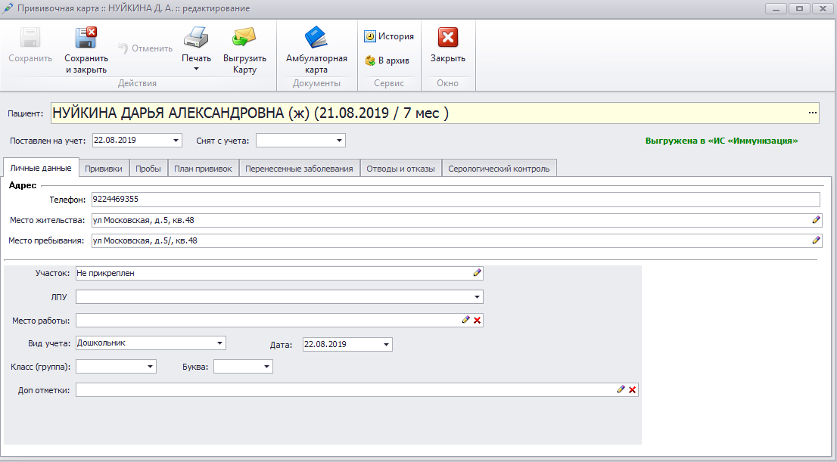Viewport: 837px width, 462px height.
Task: Edit Участок using the pencil icon
Action: pyautogui.click(x=478, y=273)
